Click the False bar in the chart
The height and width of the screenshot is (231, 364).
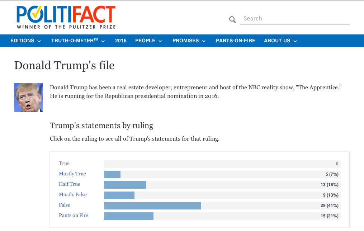click(x=152, y=206)
